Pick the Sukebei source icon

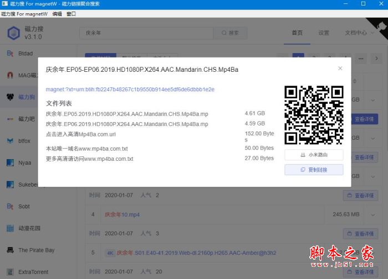[x=10, y=185]
